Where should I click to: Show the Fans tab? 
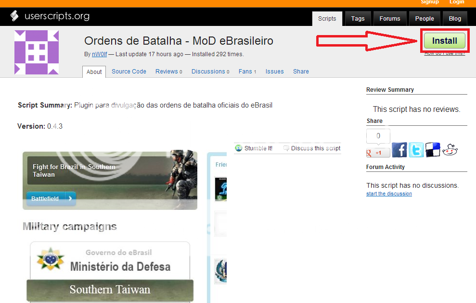247,72
